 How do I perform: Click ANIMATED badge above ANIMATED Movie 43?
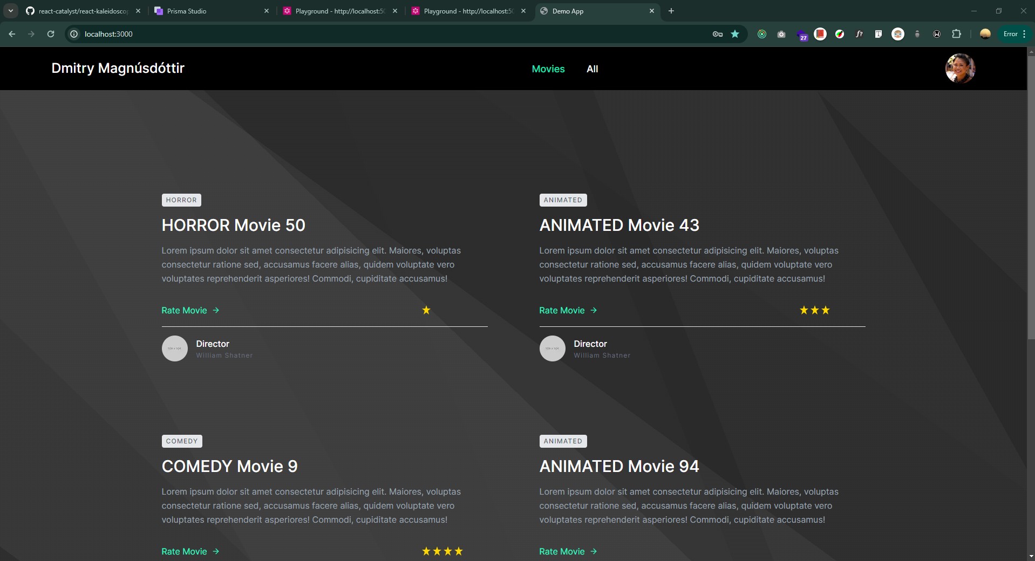pos(563,200)
